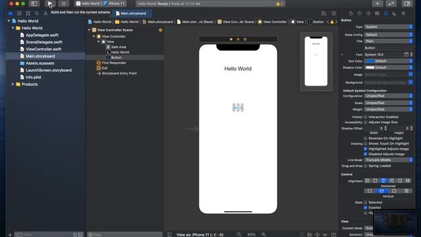
Task: Open the Library with the plus button
Action: click(377, 3)
